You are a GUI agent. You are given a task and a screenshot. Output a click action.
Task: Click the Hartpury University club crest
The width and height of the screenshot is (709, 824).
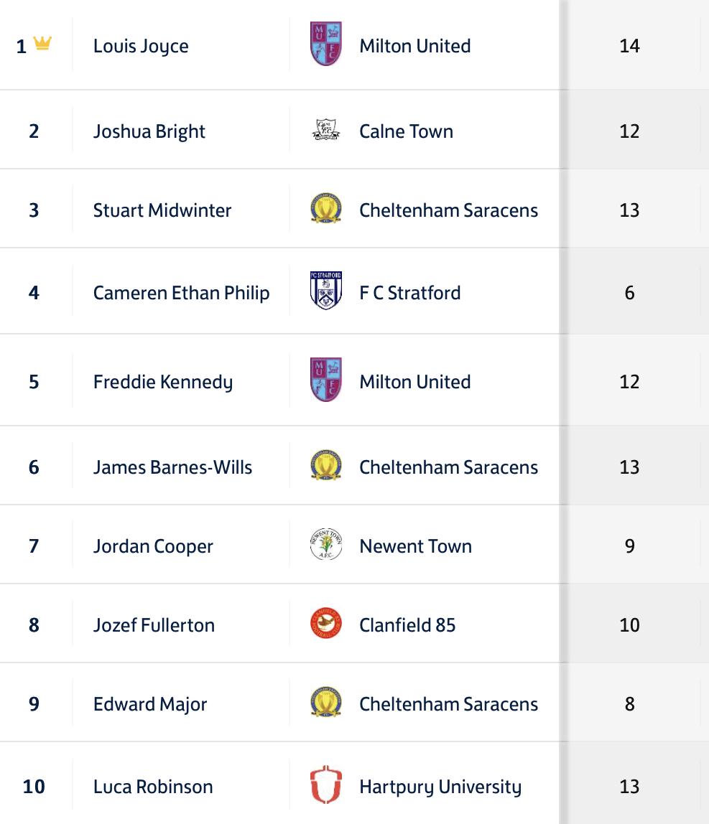[x=325, y=786]
